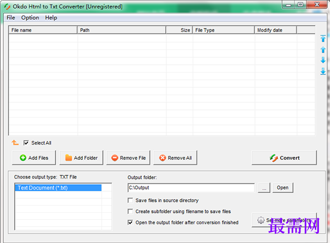
Task: Move selected file to top of list
Action: 323,38
